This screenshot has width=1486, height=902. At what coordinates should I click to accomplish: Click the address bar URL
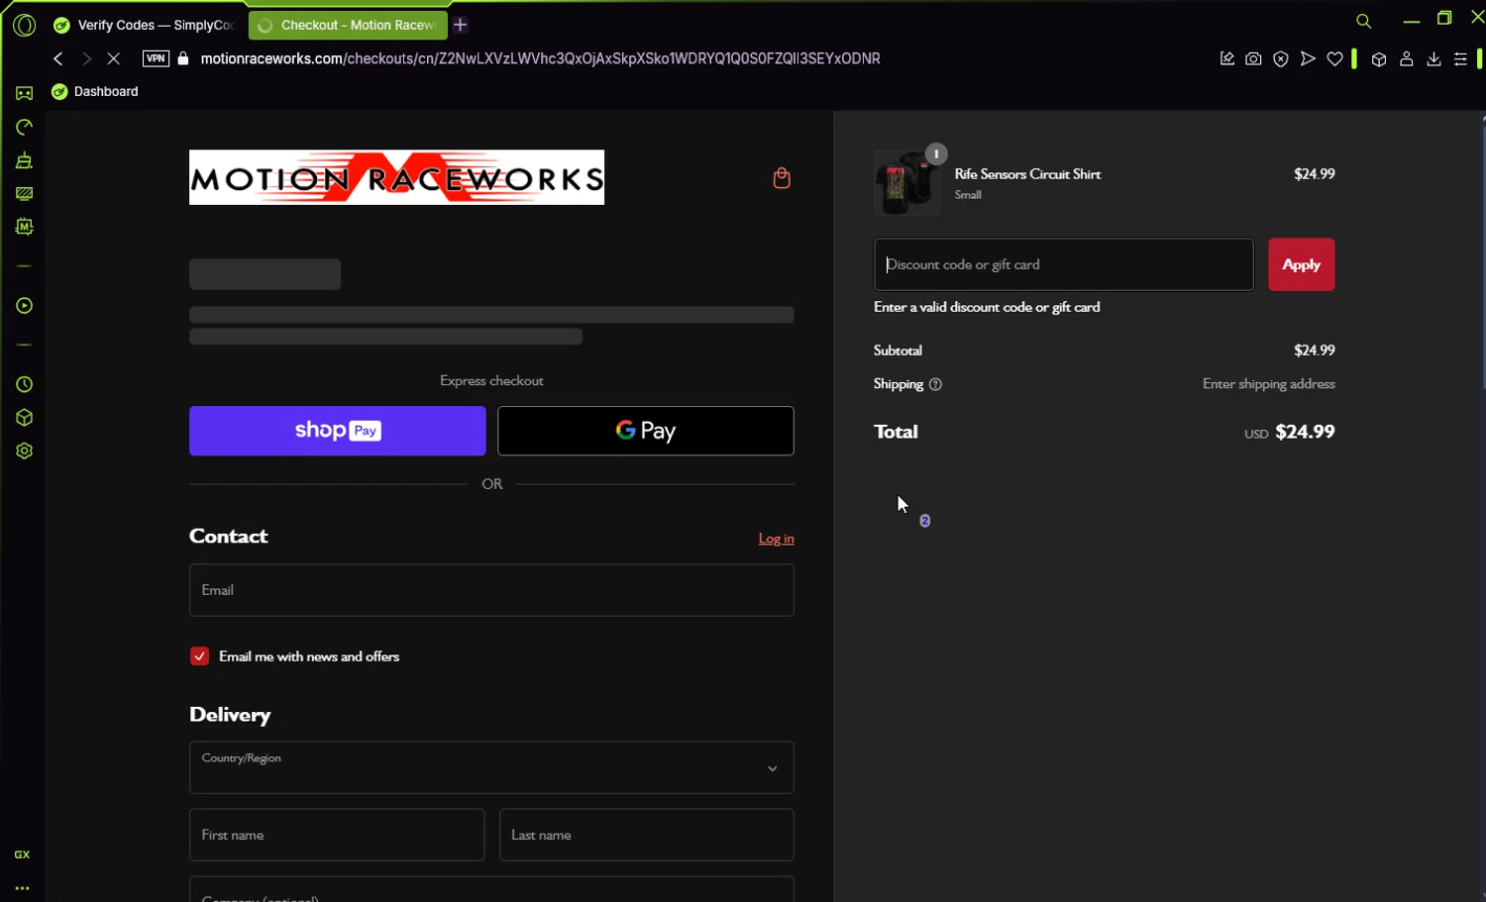[x=540, y=58]
